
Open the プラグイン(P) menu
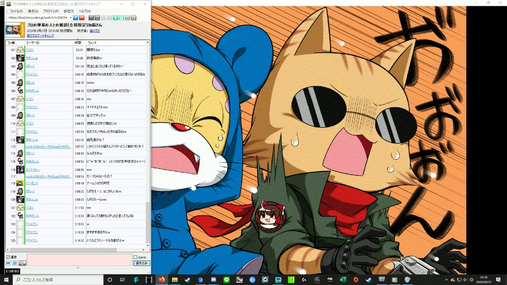click(51, 11)
